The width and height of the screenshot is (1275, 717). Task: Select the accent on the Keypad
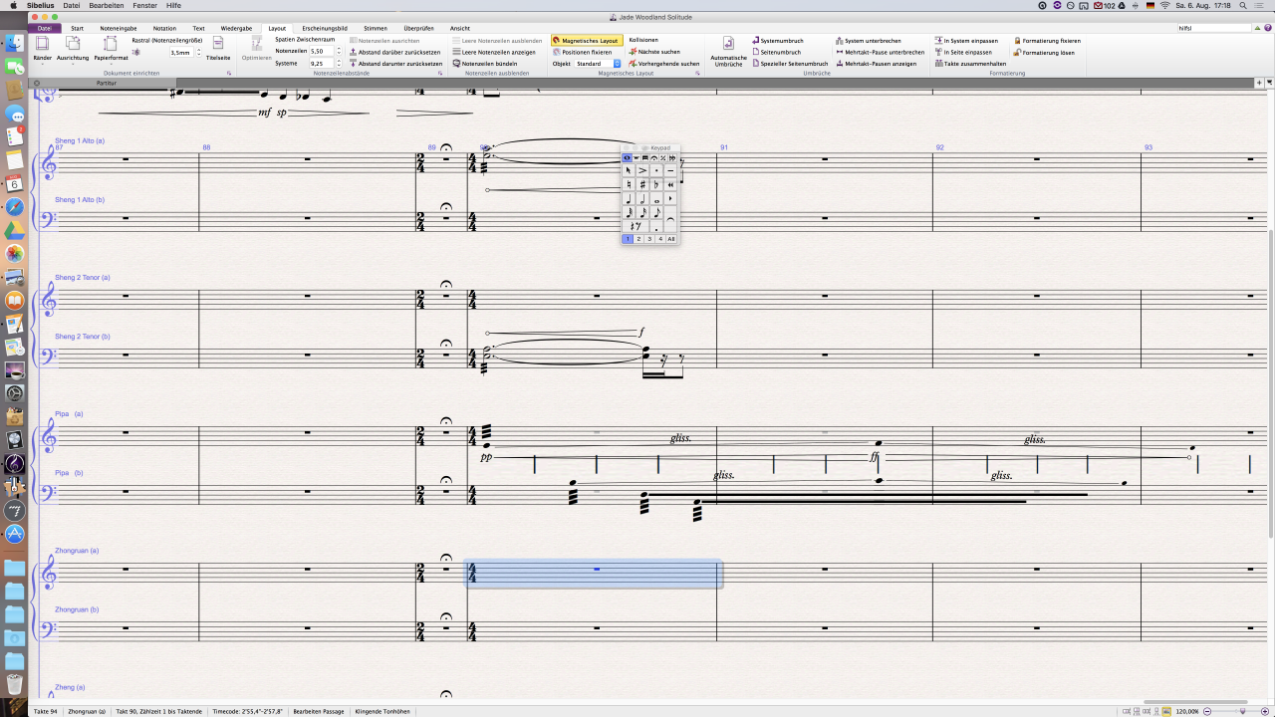pos(642,170)
